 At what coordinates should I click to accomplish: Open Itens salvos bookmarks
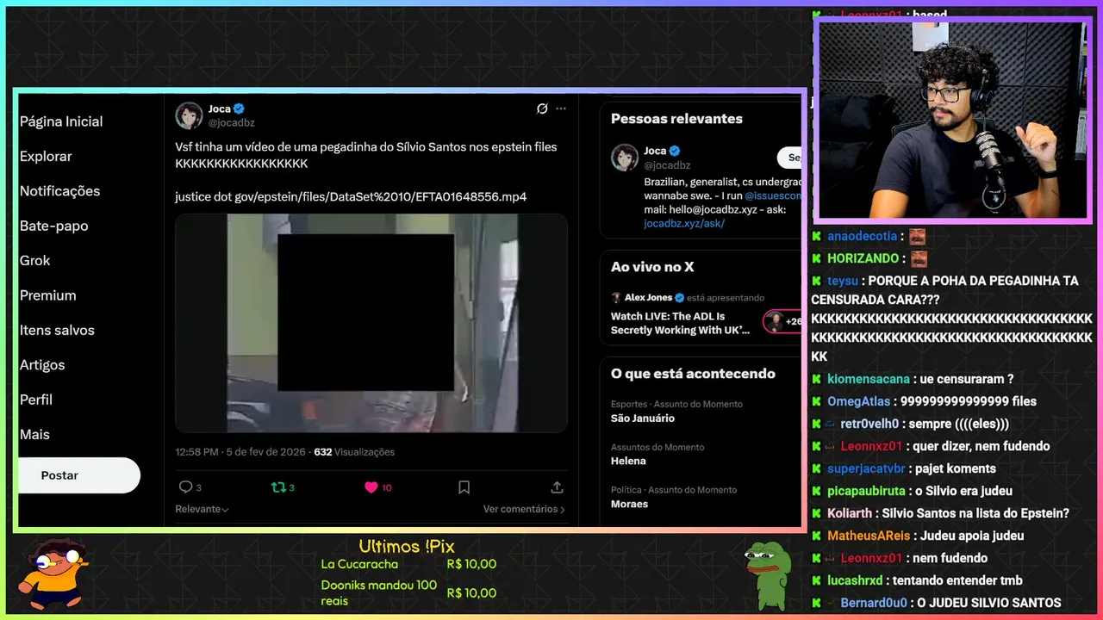57,330
